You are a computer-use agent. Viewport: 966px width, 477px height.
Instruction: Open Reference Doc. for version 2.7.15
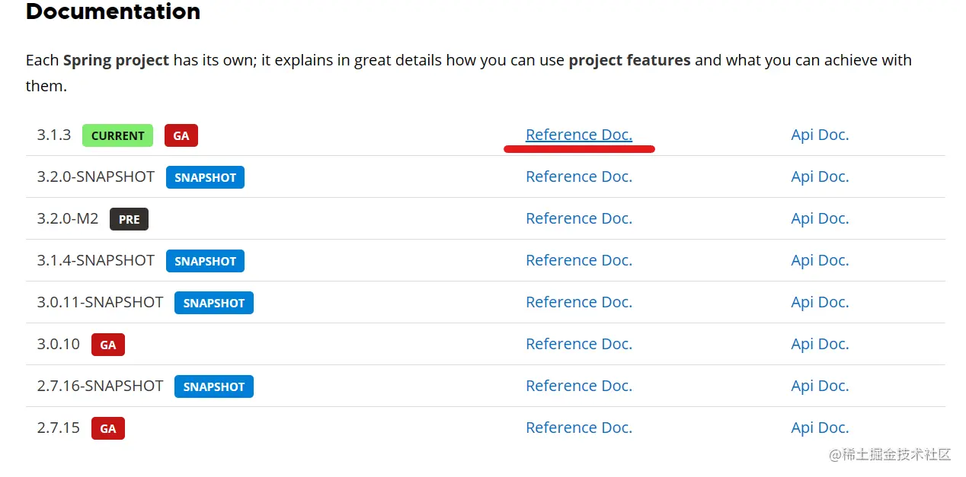(578, 428)
